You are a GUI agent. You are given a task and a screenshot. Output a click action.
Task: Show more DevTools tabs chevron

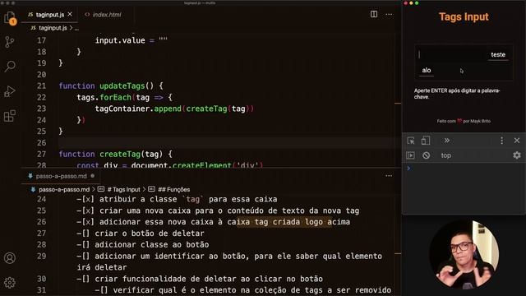point(447,141)
